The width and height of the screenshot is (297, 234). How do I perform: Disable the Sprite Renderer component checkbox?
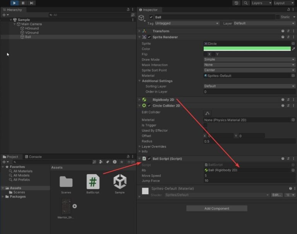[149, 37]
